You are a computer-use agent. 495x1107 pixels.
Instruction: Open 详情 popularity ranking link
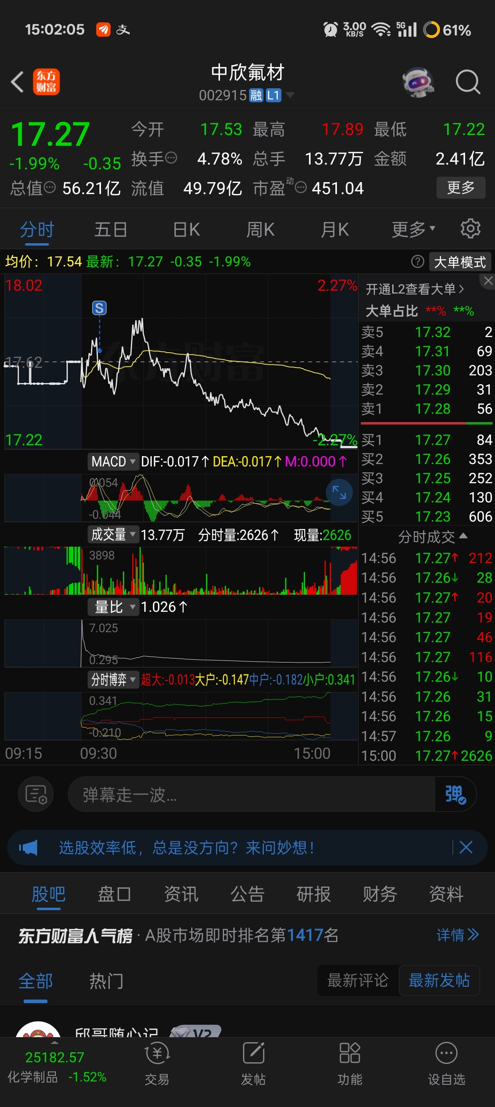[x=457, y=934]
